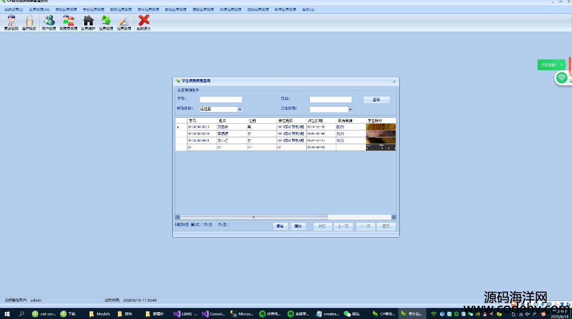Open the 帮助(H) help menu
The width and height of the screenshot is (572, 319).
[308, 10]
